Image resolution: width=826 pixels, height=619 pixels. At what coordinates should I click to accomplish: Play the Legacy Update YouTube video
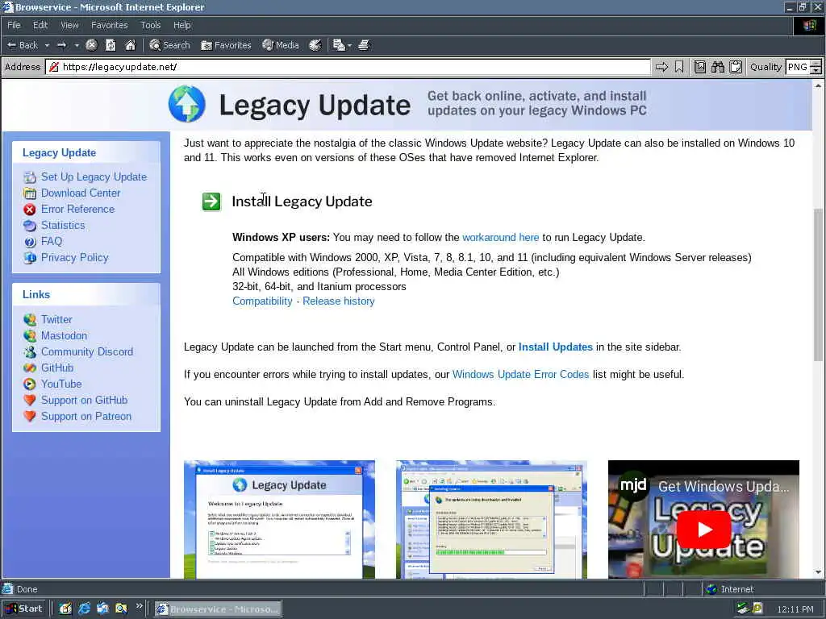point(703,530)
